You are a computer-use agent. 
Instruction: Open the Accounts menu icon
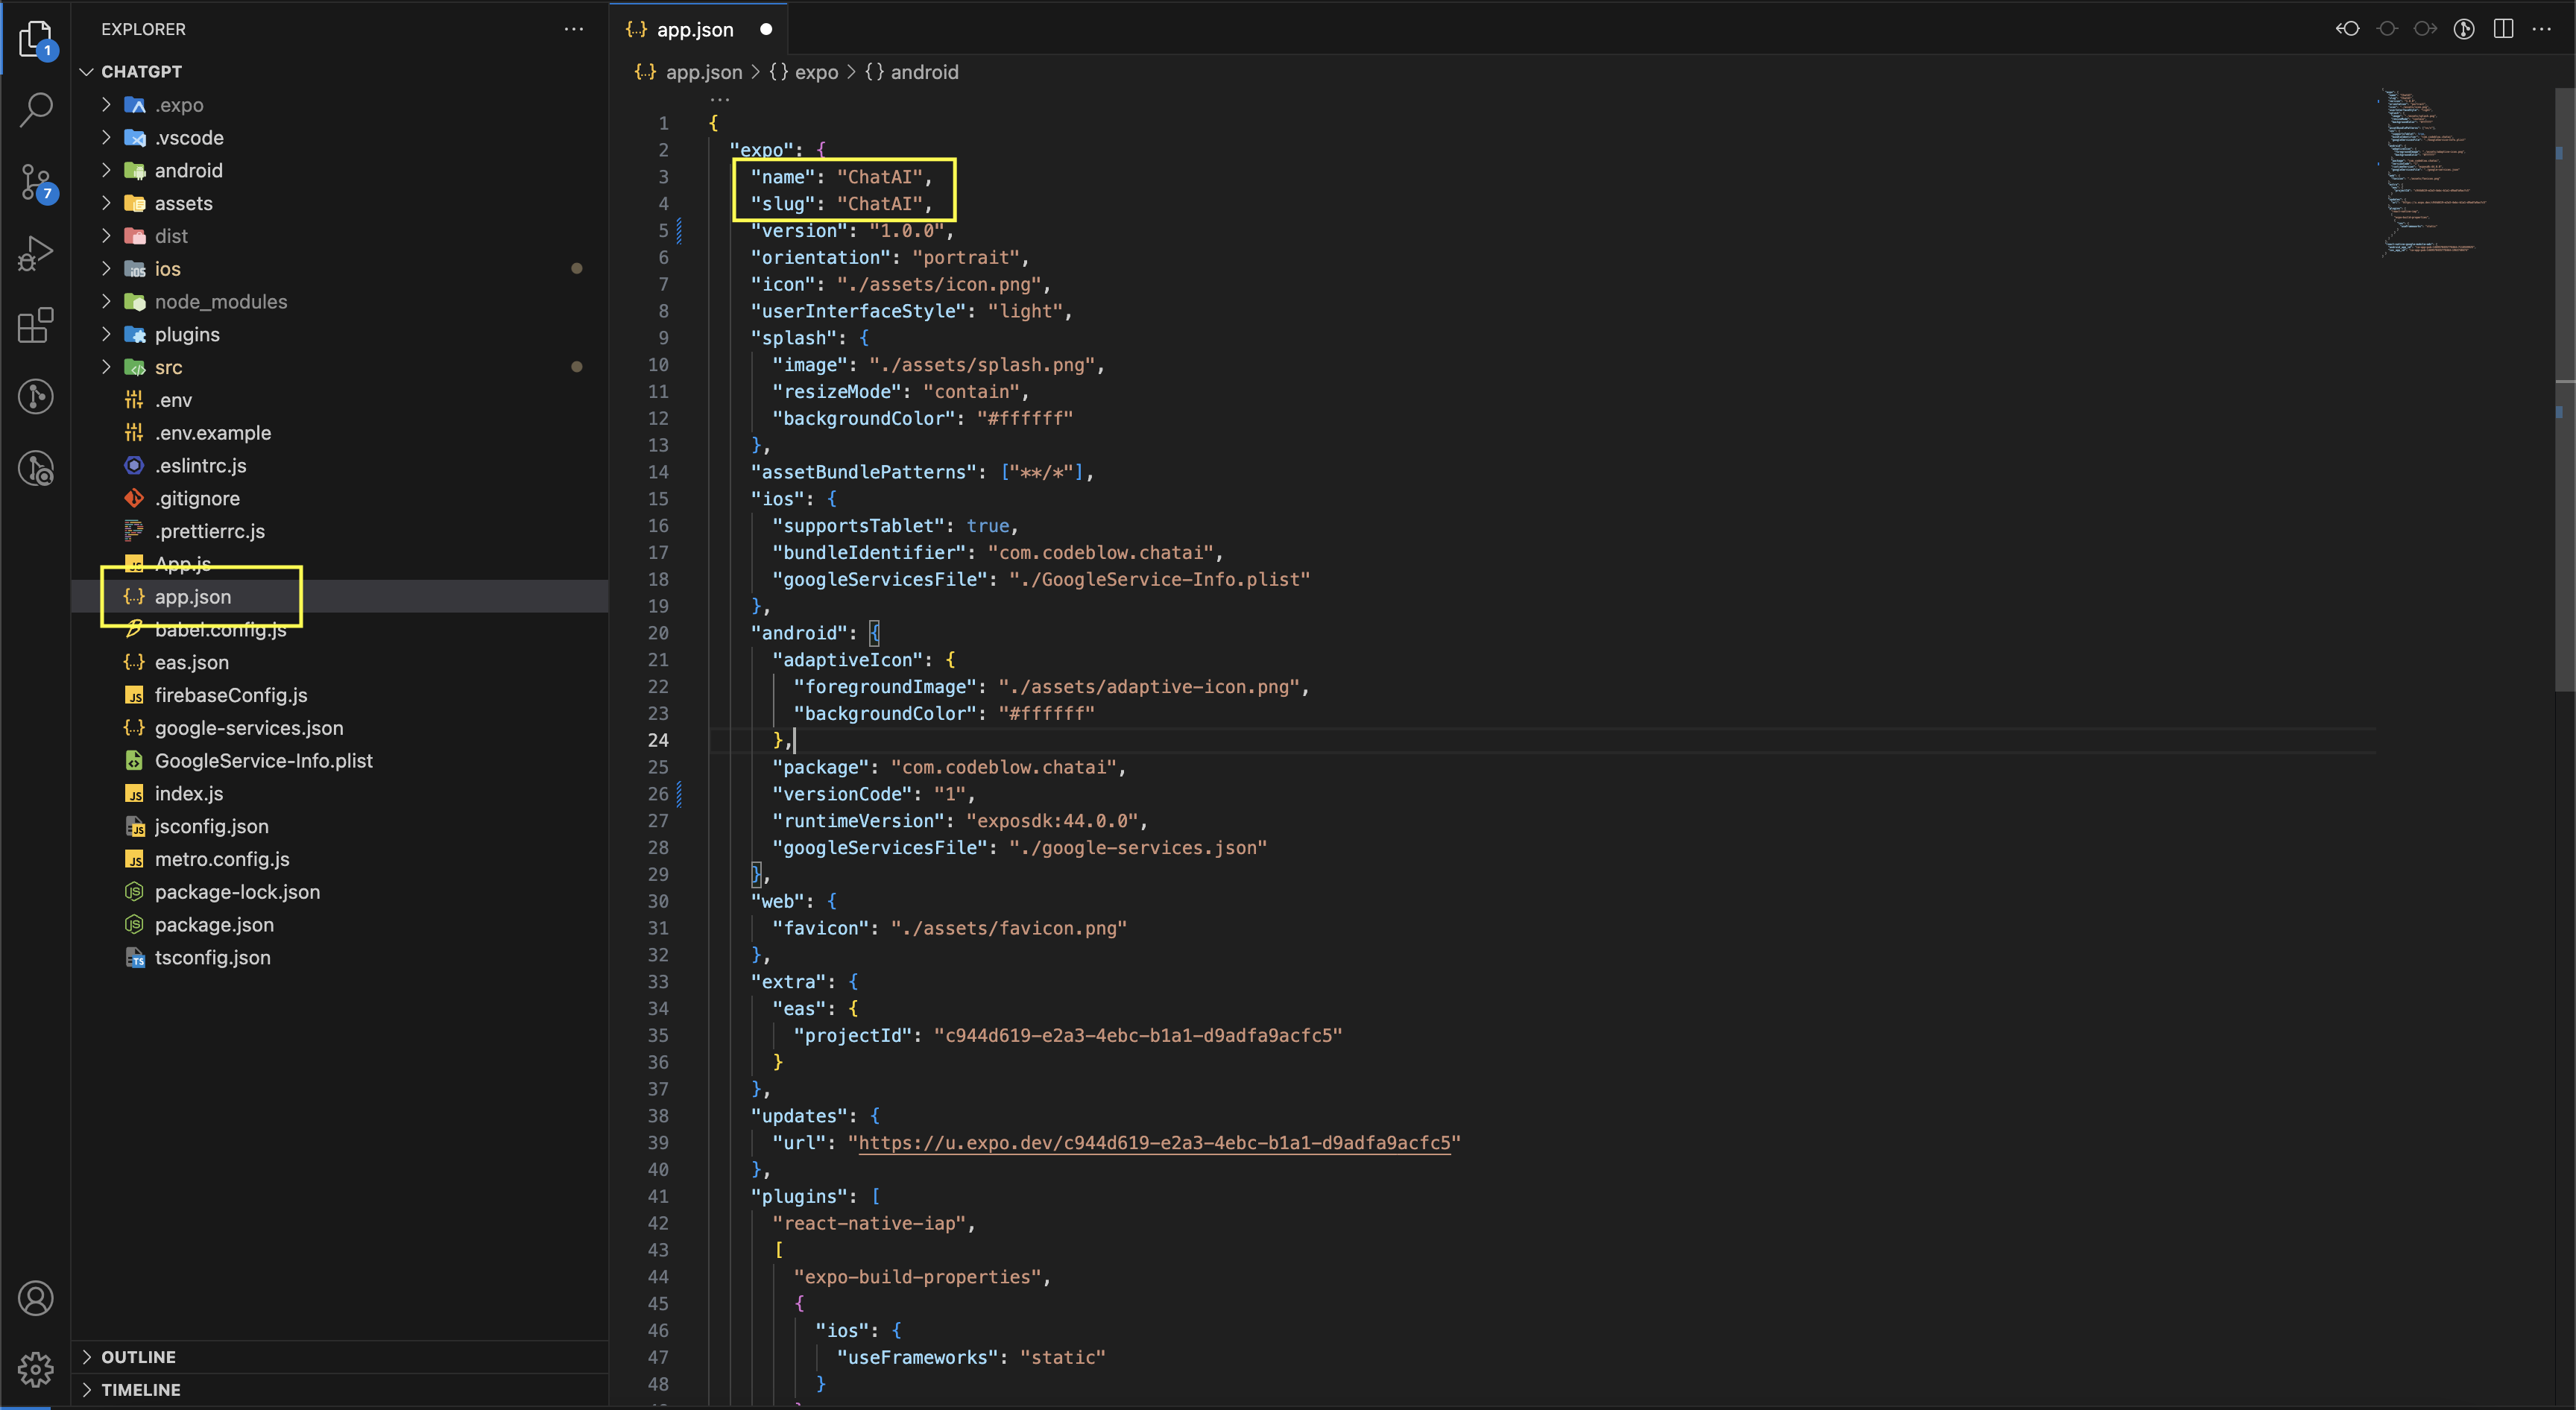coord(36,1298)
